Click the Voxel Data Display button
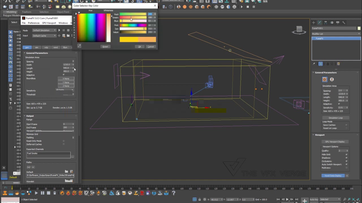The width and height of the screenshot is (362, 203). pos(333,176)
